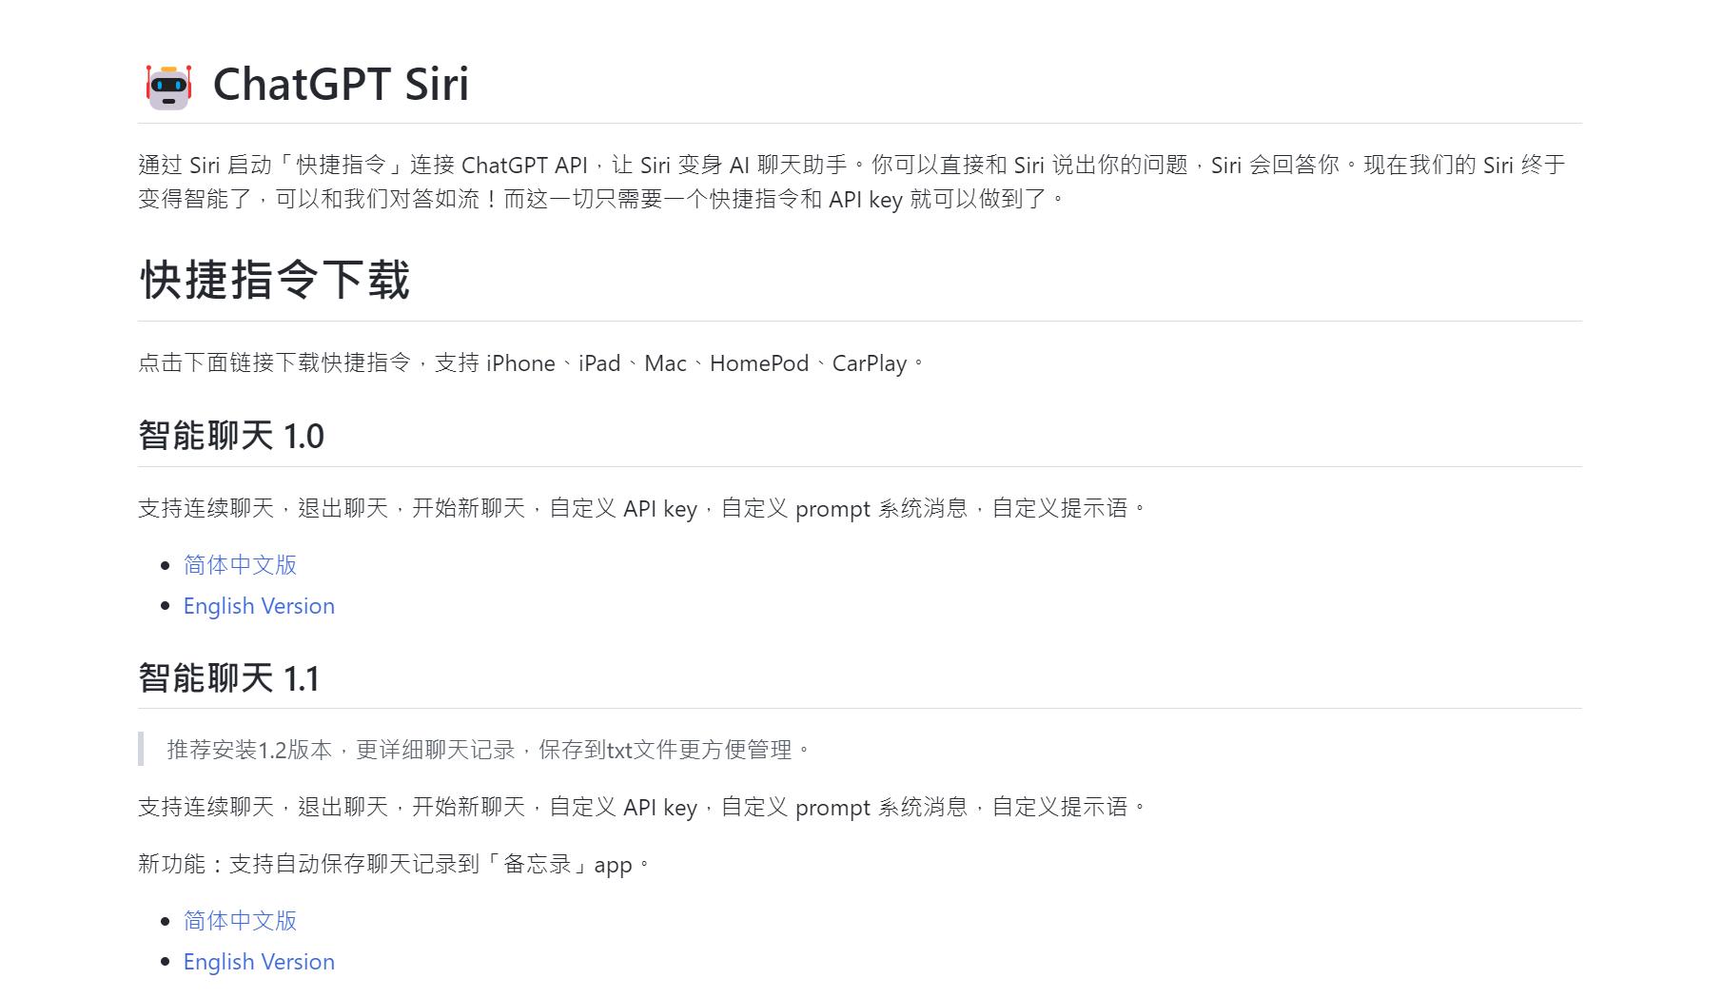Click the 新功能 paragraph about 备忘录 app

click(x=394, y=864)
